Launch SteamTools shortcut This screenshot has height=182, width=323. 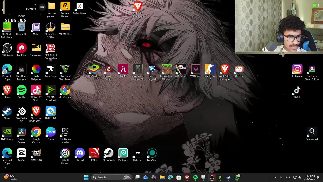pyautogui.click(x=109, y=155)
